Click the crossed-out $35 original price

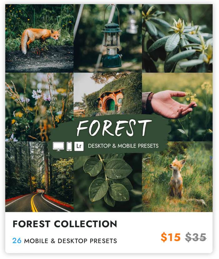(x=196, y=237)
